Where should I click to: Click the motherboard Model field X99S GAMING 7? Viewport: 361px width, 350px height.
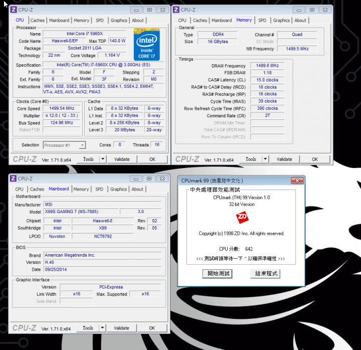pos(81,212)
